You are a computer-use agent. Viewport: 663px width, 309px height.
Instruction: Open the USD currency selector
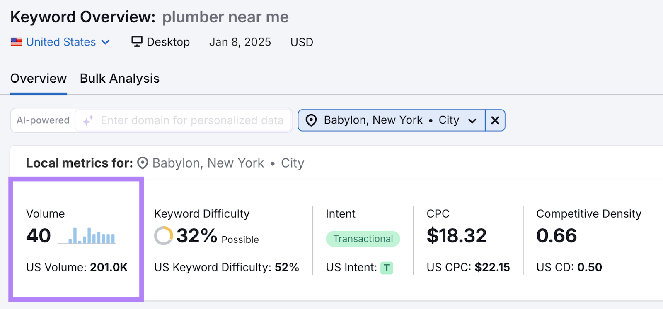coord(301,42)
